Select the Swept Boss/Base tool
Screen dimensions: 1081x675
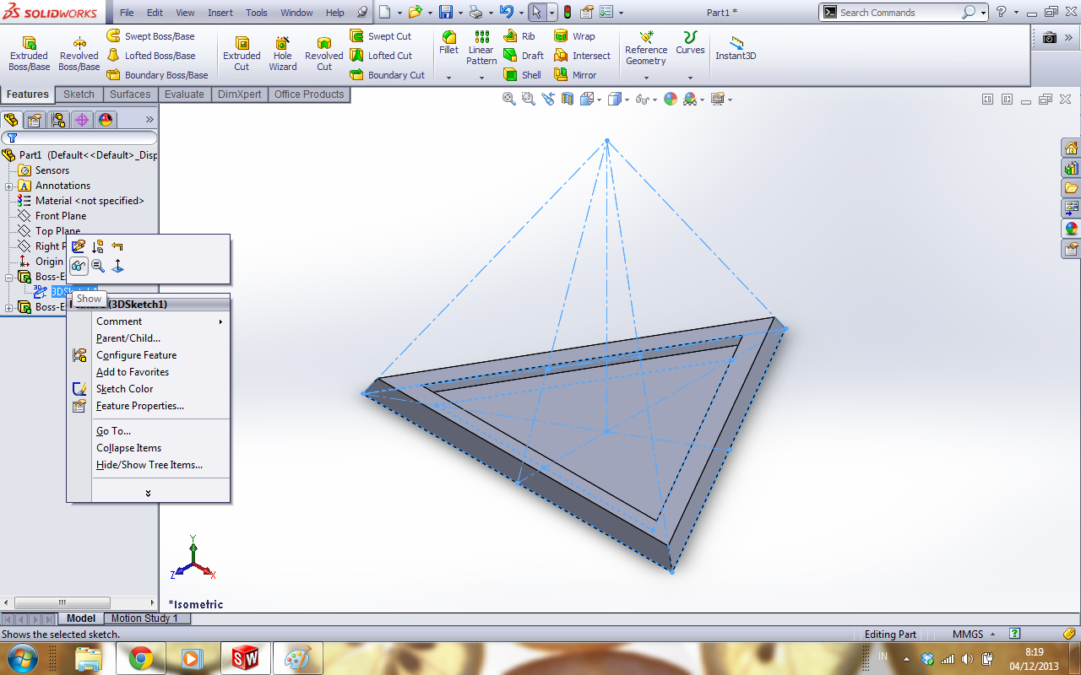pos(150,36)
